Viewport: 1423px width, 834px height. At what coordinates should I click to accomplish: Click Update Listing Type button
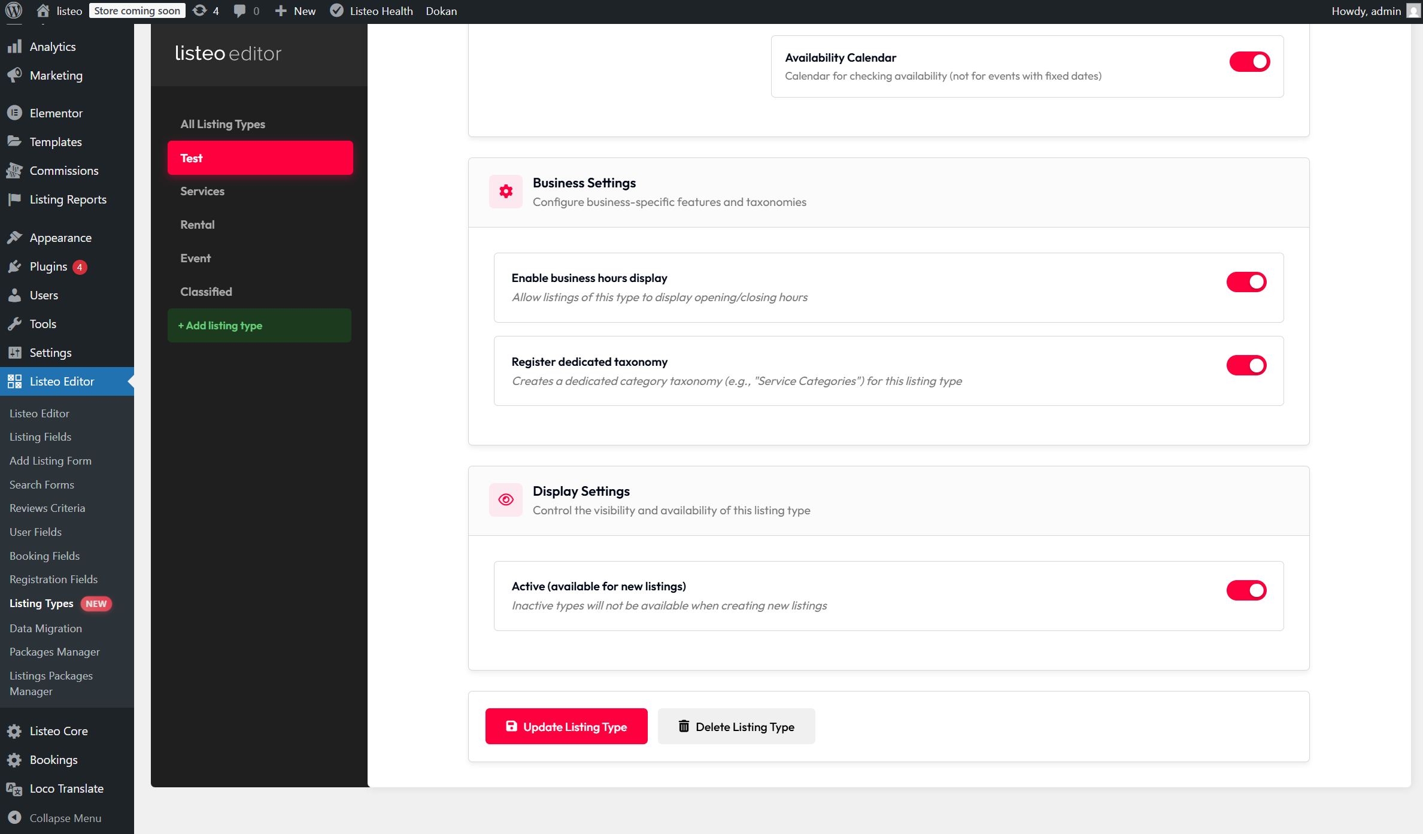[566, 726]
